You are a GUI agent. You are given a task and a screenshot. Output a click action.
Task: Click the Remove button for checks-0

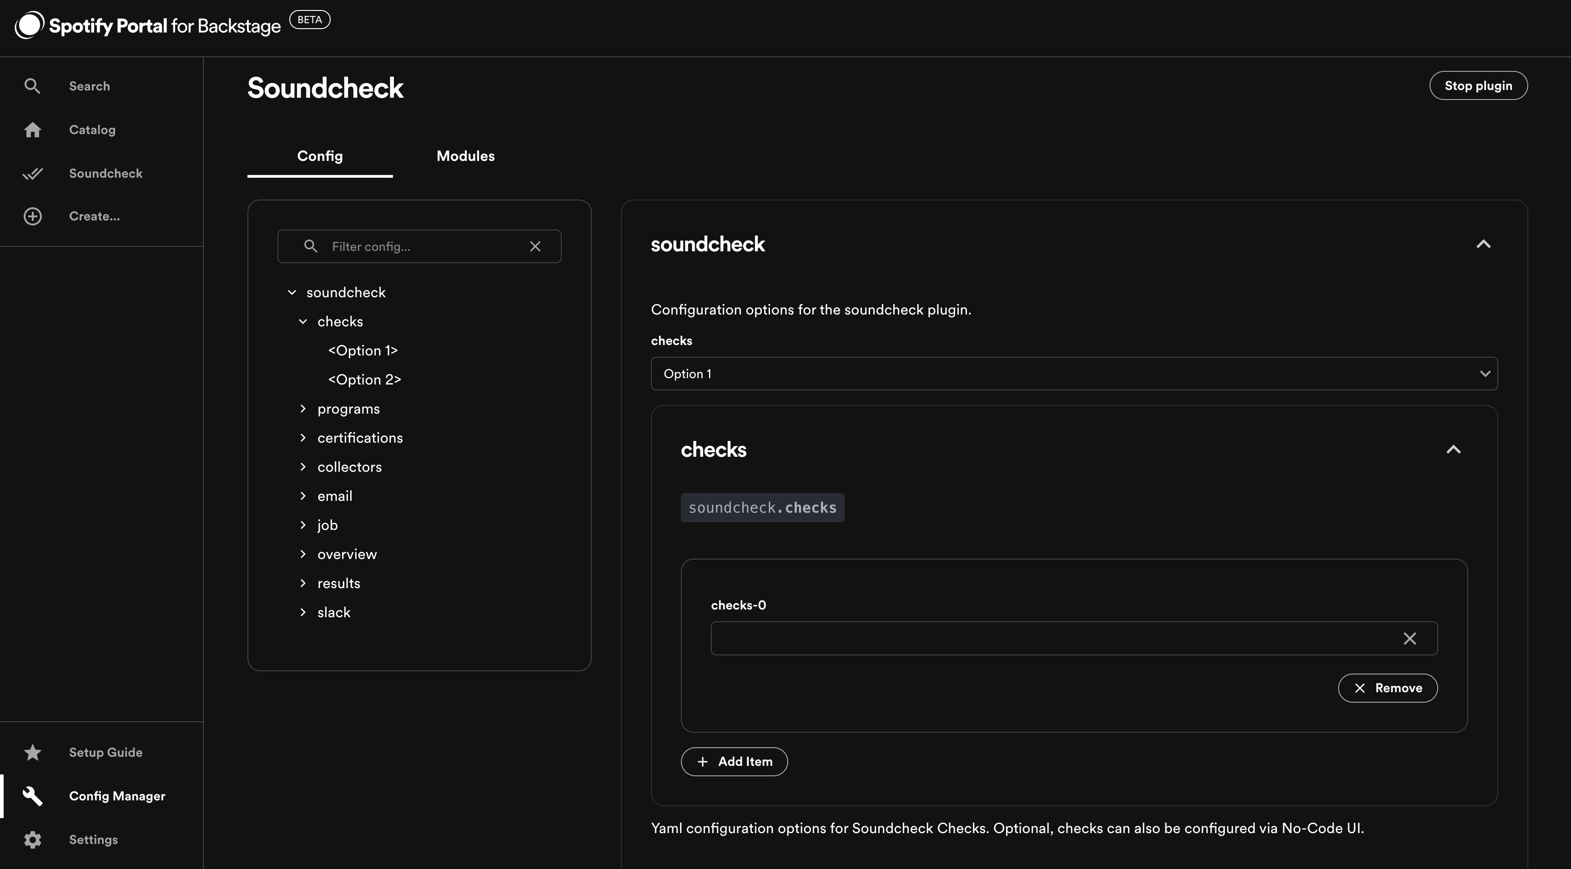point(1387,688)
